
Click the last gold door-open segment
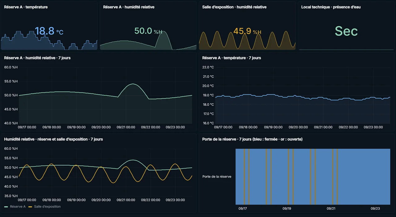pos(337,177)
